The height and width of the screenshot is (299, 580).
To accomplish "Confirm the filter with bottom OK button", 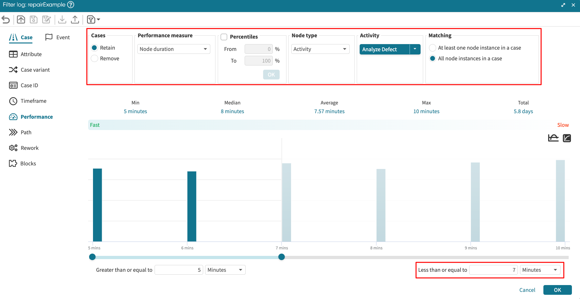I will 557,290.
